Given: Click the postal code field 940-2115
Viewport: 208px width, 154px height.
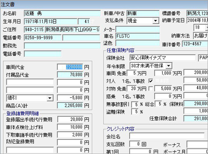Looking at the screenshot, I should [x=34, y=29].
